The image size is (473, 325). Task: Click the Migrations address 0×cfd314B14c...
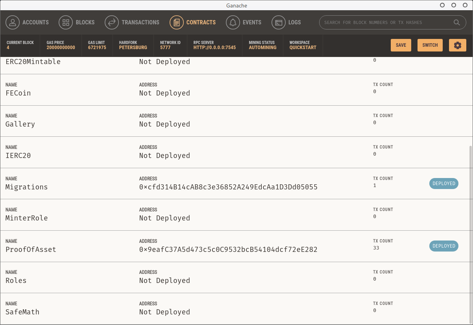[228, 187]
